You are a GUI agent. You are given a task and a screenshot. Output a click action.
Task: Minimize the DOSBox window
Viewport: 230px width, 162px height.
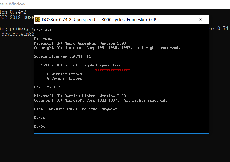169,19
